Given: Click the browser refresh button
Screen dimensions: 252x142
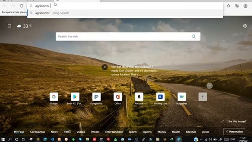Looking at the screenshot, I should click(x=22, y=6).
